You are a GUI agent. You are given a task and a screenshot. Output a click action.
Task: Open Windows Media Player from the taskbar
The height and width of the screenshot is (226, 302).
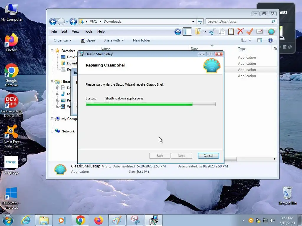pos(62,220)
